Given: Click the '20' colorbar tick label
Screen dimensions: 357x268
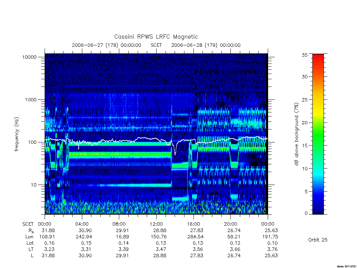Looking at the screenshot, I should (x=304, y=122).
